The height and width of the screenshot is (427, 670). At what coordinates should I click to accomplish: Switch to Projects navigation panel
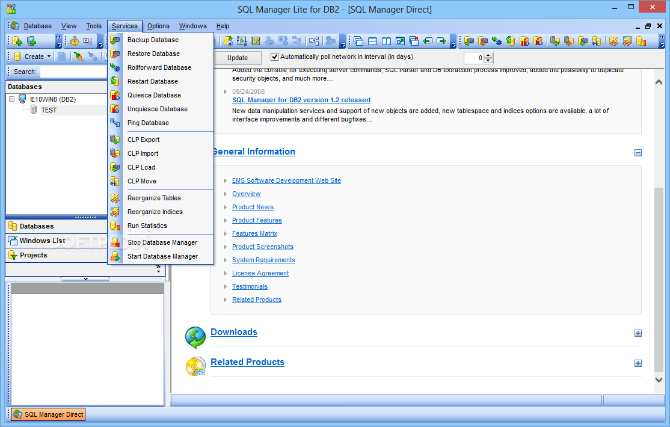point(56,255)
